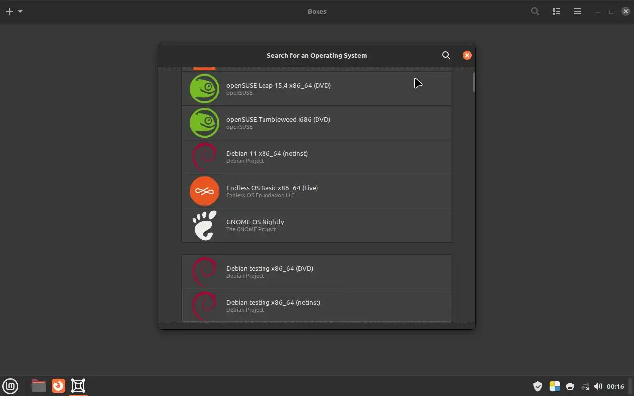Select Debian testing x86_64 (DVD)

point(317,272)
